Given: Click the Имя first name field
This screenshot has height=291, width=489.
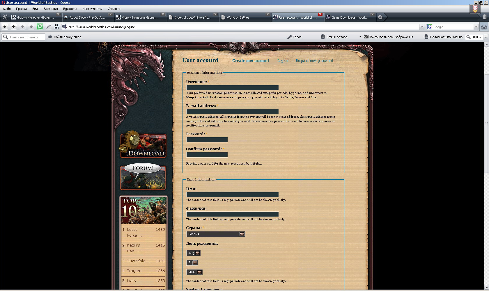Looking at the screenshot, I should 232,194.
